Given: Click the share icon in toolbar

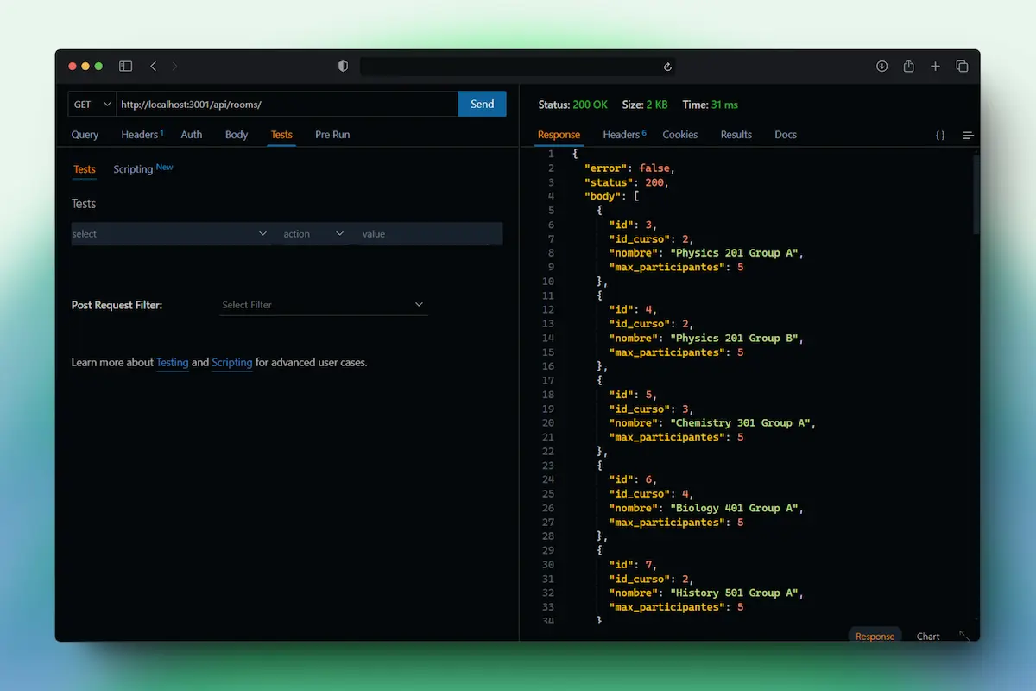Looking at the screenshot, I should coord(908,66).
